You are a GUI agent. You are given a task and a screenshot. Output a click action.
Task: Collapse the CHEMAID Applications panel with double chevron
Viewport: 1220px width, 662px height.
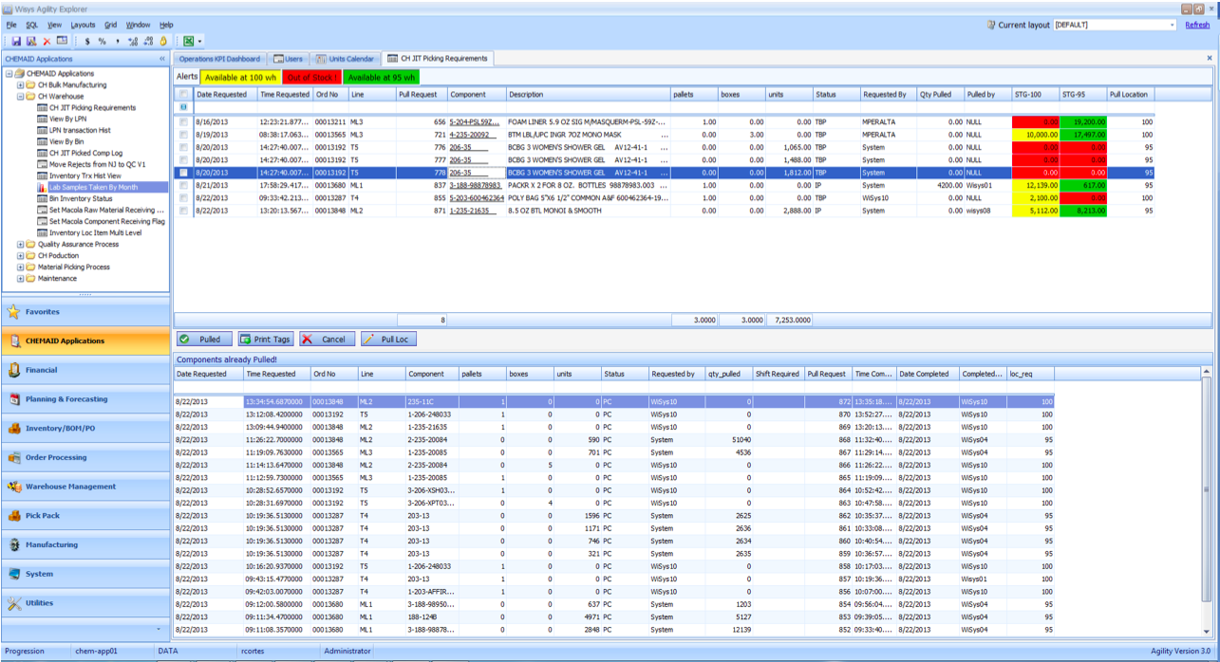coord(161,59)
